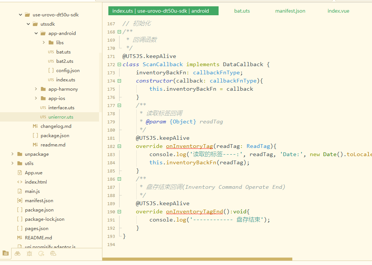Expand the app-harmony folder
This screenshot has height=265, width=372.
[x=36, y=89]
